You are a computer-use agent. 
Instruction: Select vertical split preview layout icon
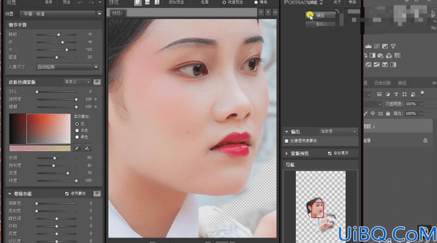coord(157,2)
